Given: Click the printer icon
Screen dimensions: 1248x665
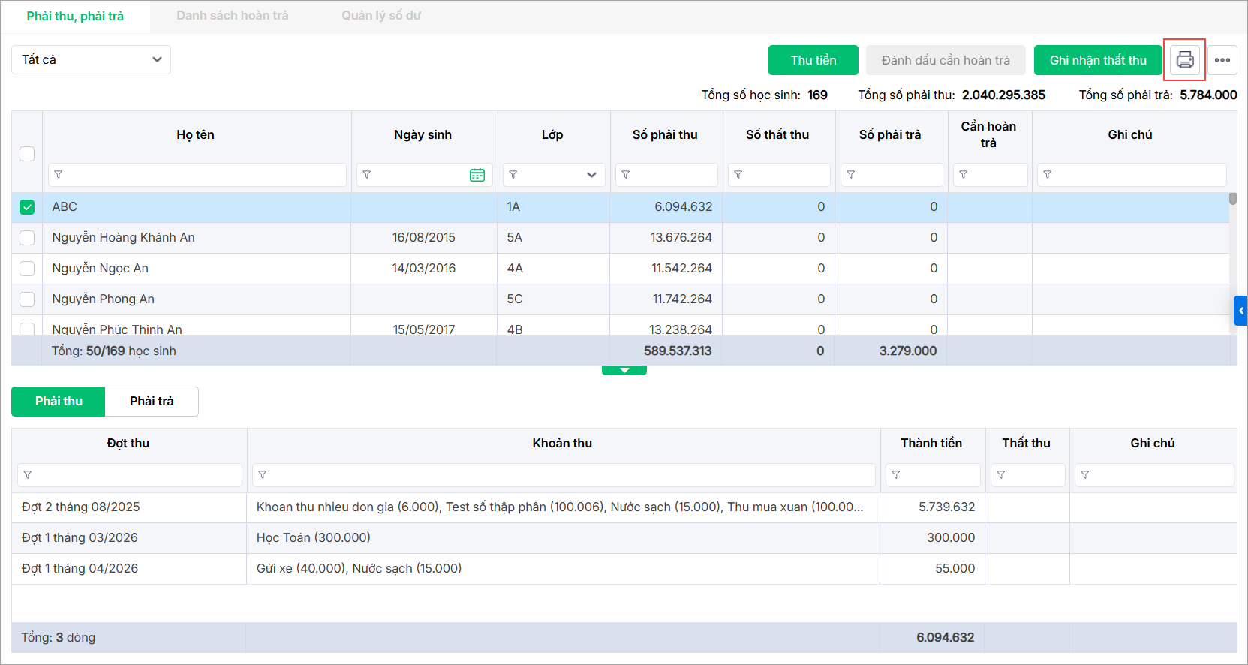Looking at the screenshot, I should [1184, 60].
